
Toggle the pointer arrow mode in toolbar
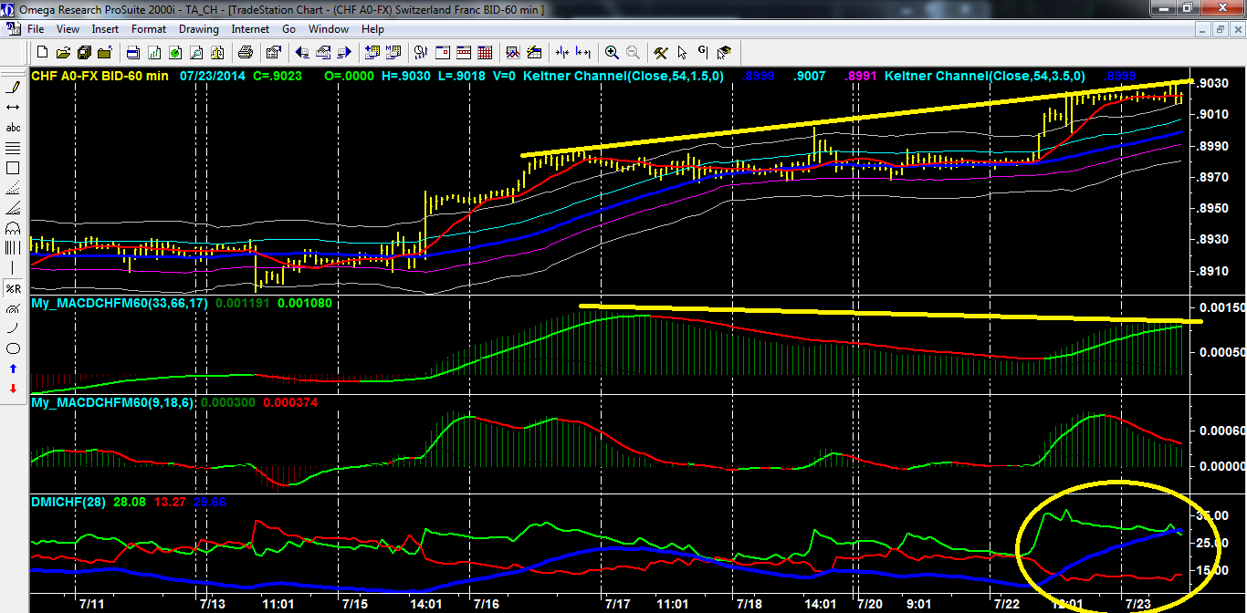click(x=682, y=52)
